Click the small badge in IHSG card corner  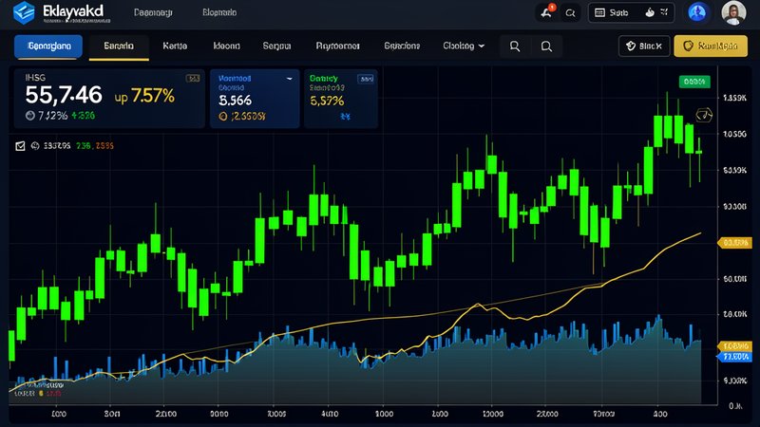point(193,78)
